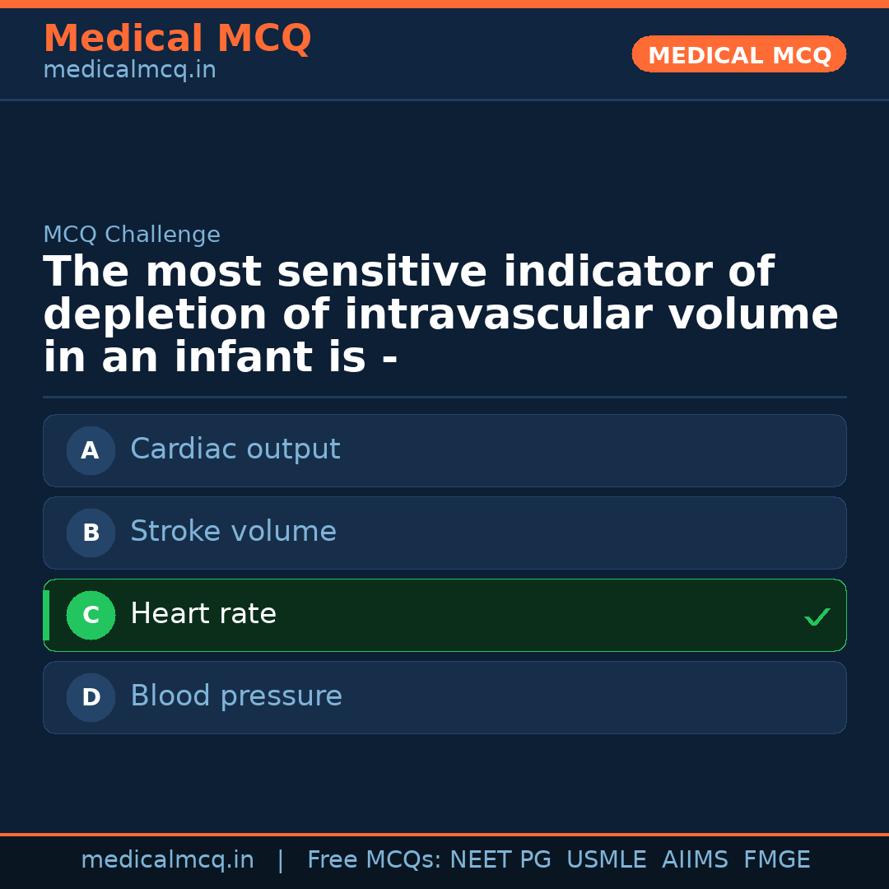
Task: Click the letter A option circle
Action: pos(91,450)
